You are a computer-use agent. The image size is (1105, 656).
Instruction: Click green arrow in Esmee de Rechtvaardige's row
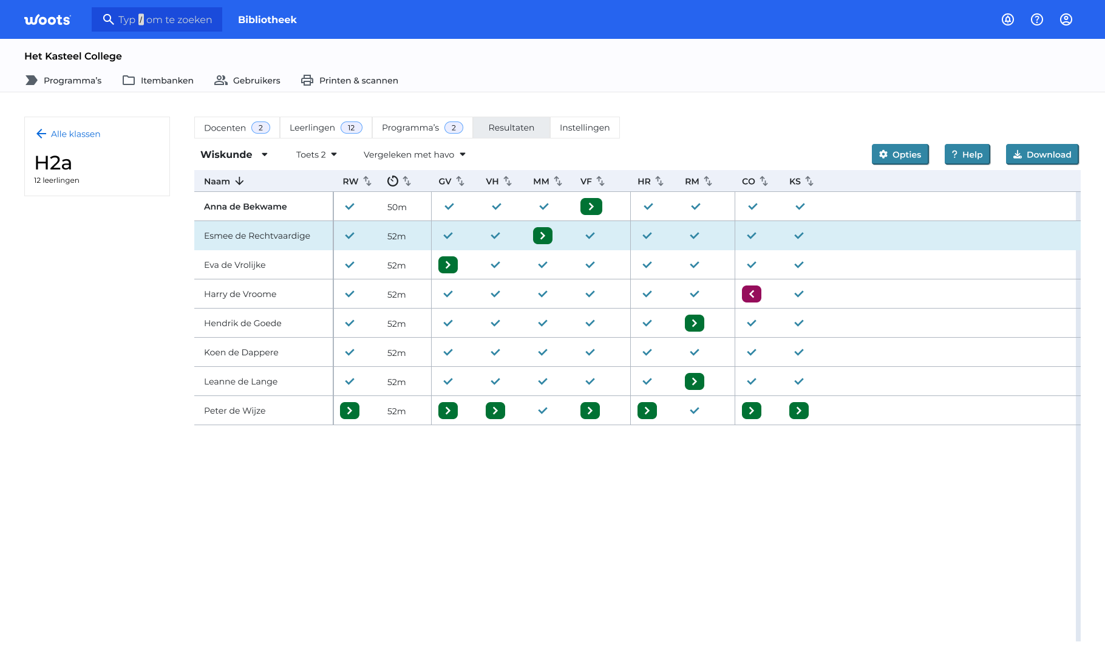click(543, 236)
